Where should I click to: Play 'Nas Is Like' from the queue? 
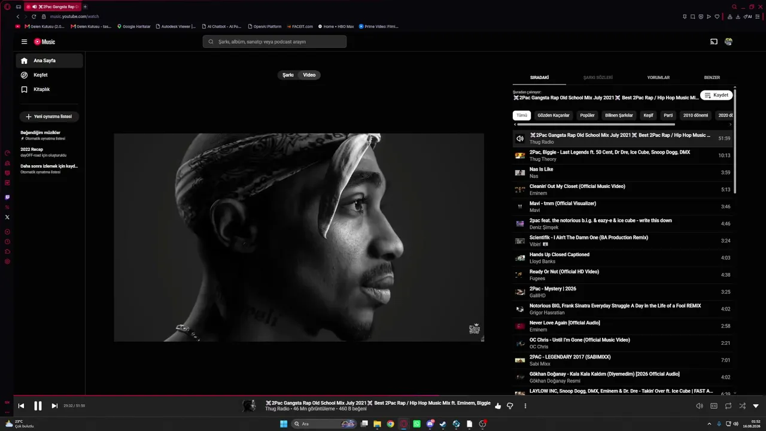(x=622, y=172)
